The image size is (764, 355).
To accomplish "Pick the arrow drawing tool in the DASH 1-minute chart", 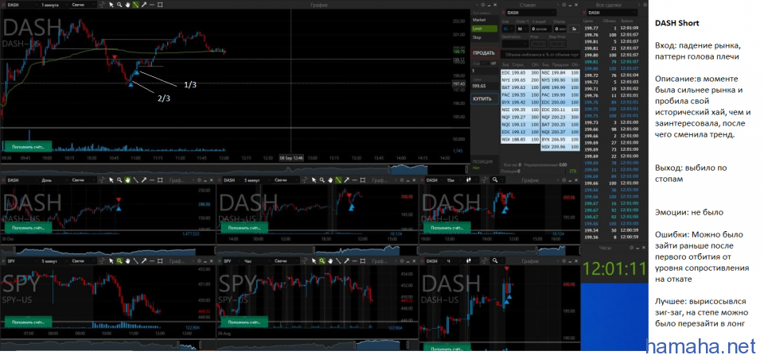I will 144,5.
